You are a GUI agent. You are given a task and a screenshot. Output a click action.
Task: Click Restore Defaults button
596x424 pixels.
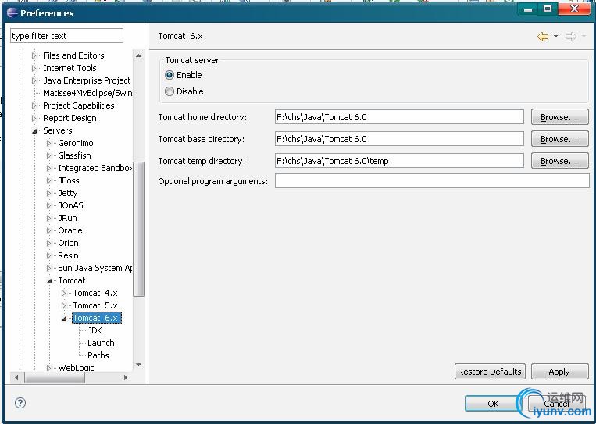490,372
